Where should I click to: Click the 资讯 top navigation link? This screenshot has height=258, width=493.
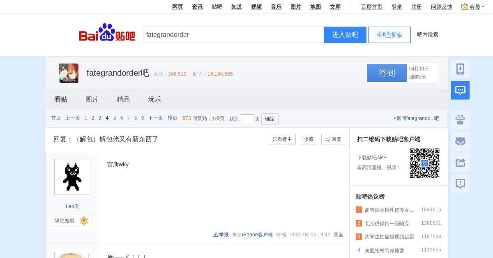click(197, 7)
